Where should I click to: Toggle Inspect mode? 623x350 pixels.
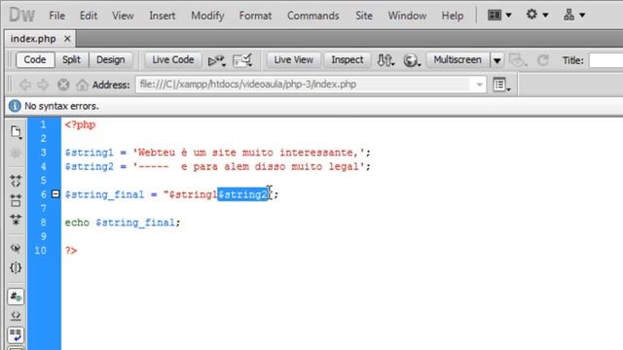[x=348, y=60]
